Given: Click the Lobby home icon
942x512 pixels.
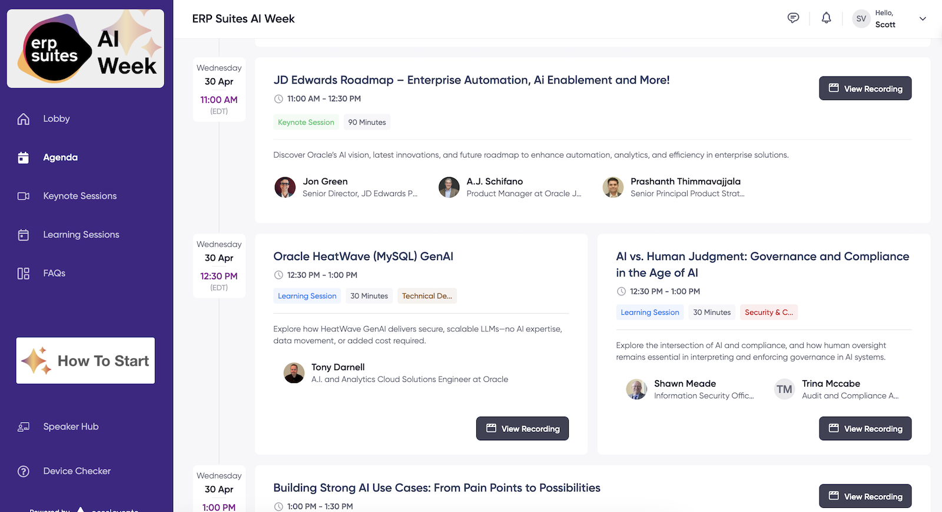Looking at the screenshot, I should [x=24, y=119].
